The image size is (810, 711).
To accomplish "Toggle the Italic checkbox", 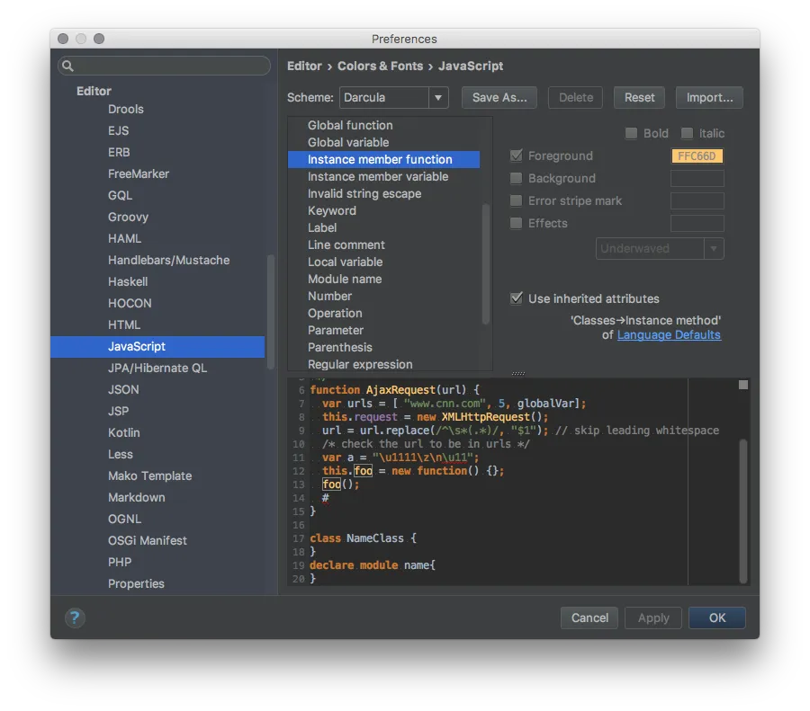I will 687,134.
